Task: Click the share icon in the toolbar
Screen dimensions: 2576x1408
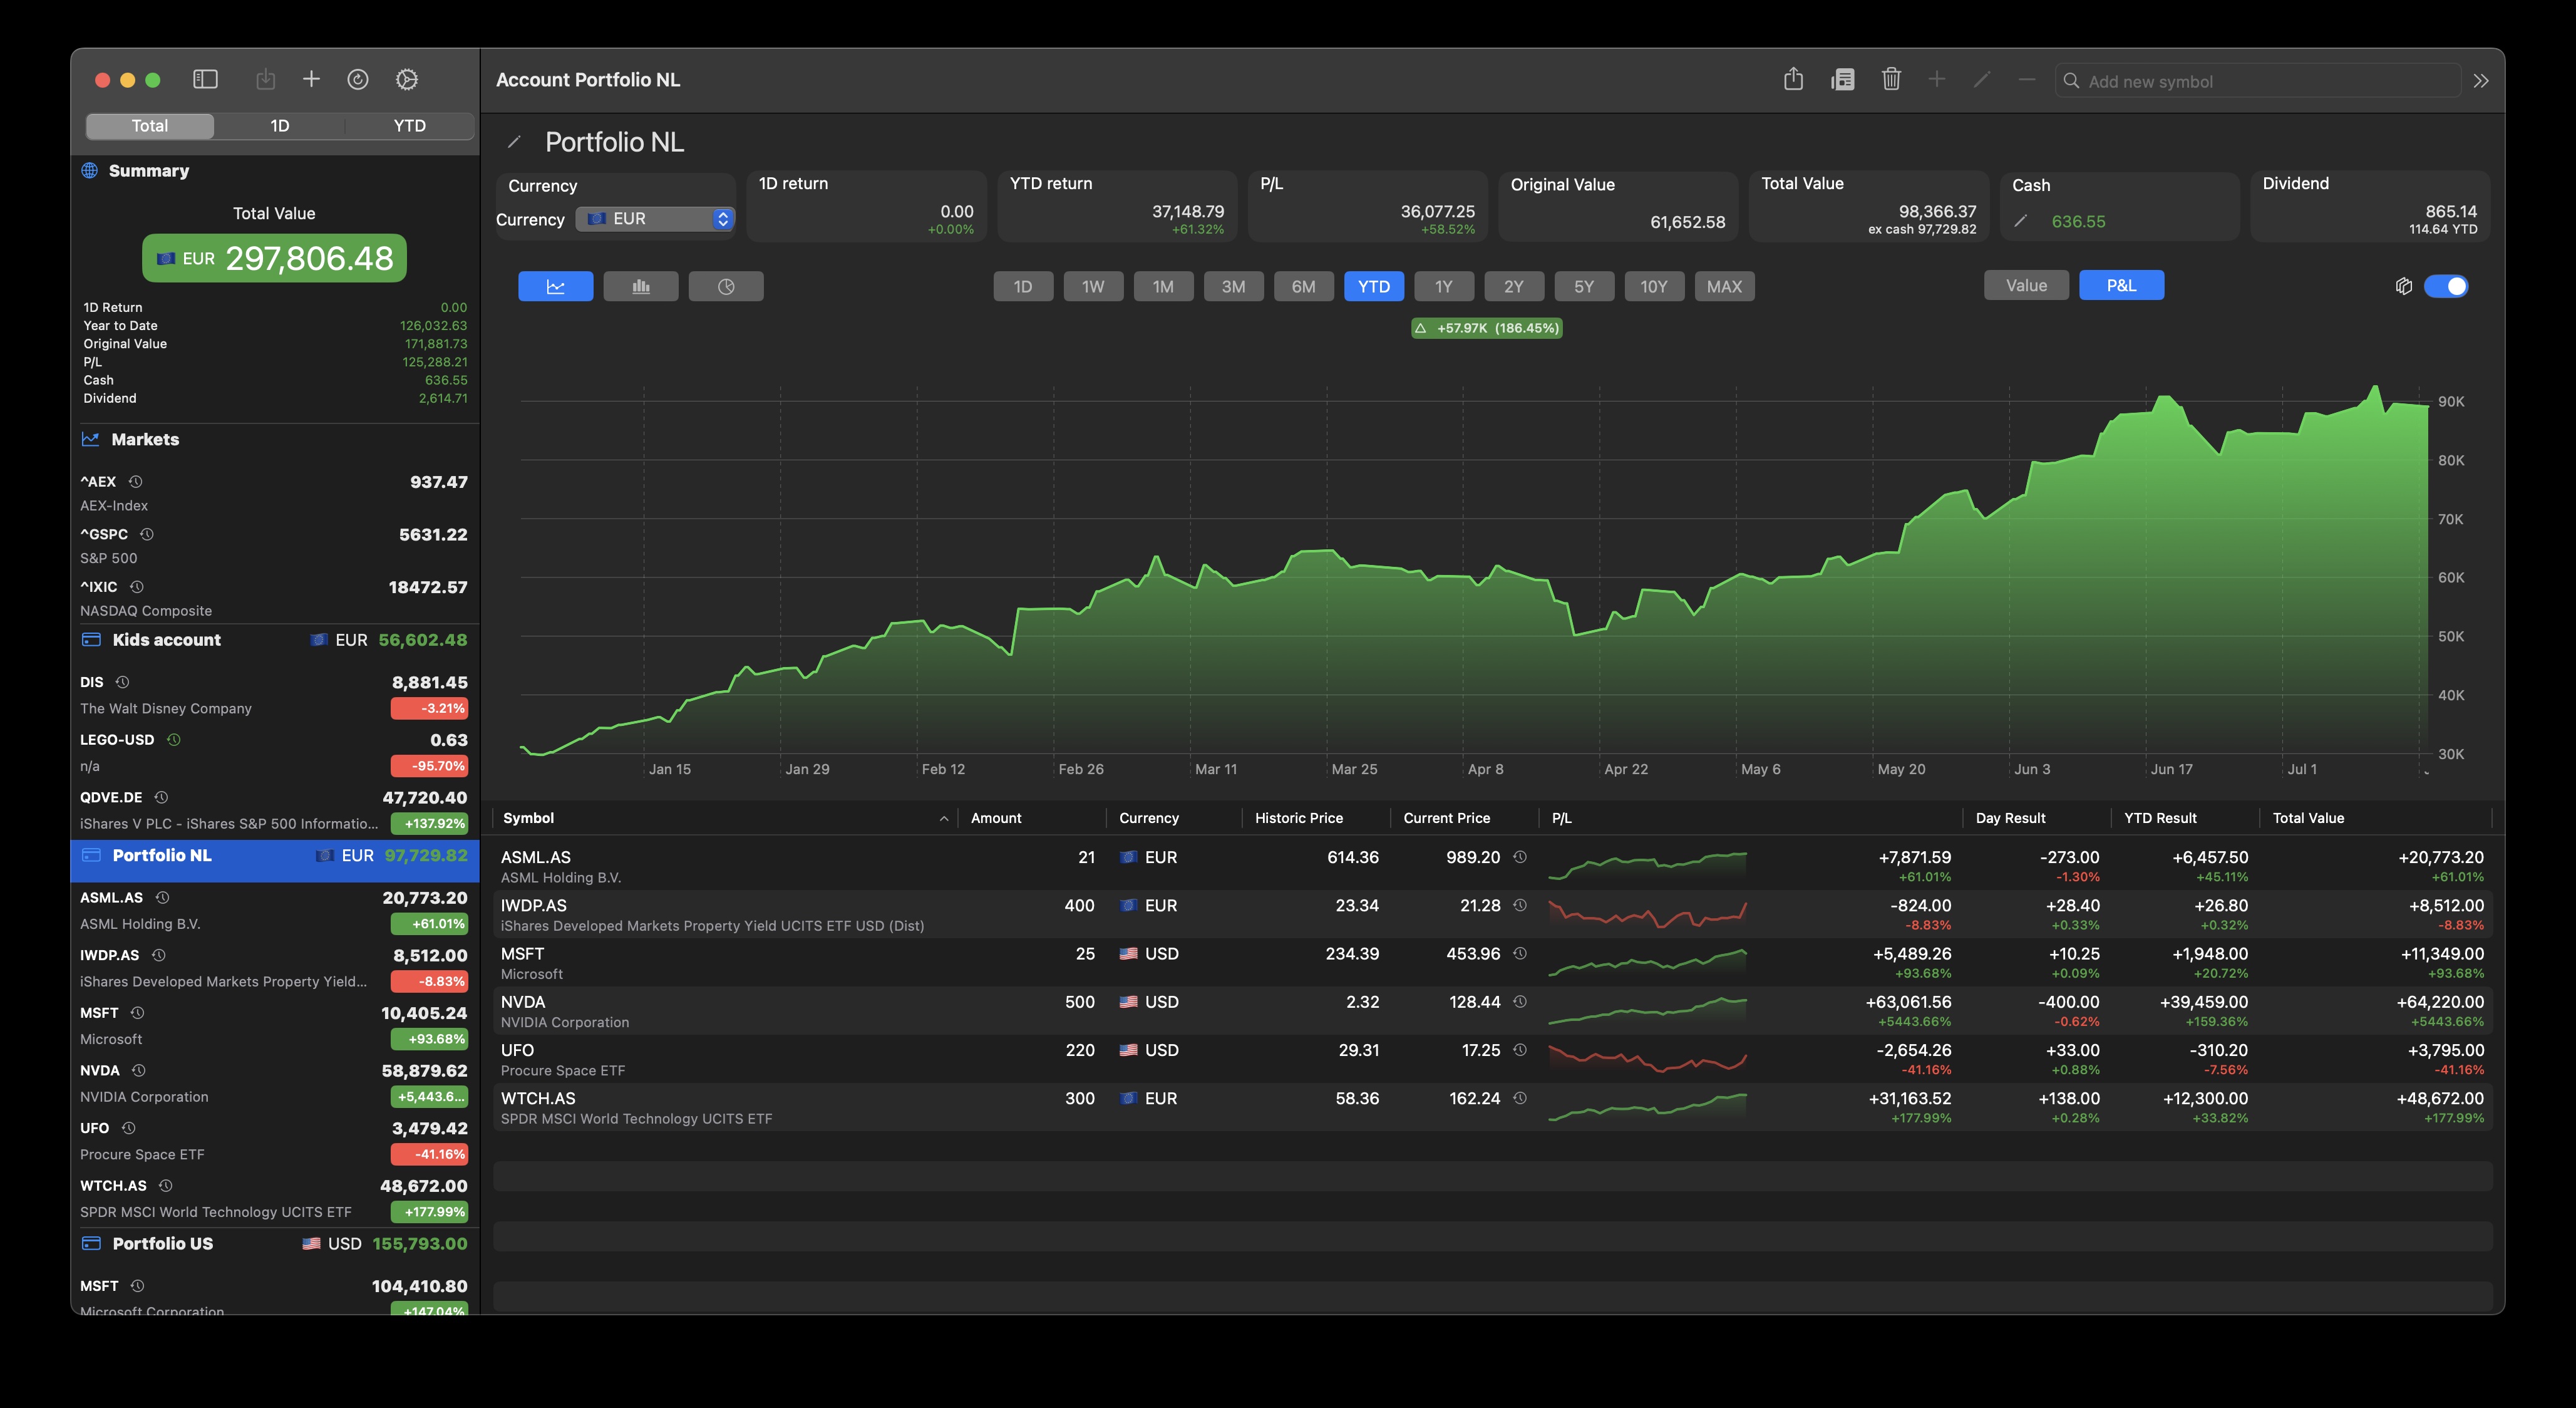Action: coord(1794,79)
